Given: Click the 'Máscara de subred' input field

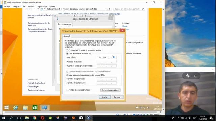Looking at the screenshot, I should (x=107, y=62).
